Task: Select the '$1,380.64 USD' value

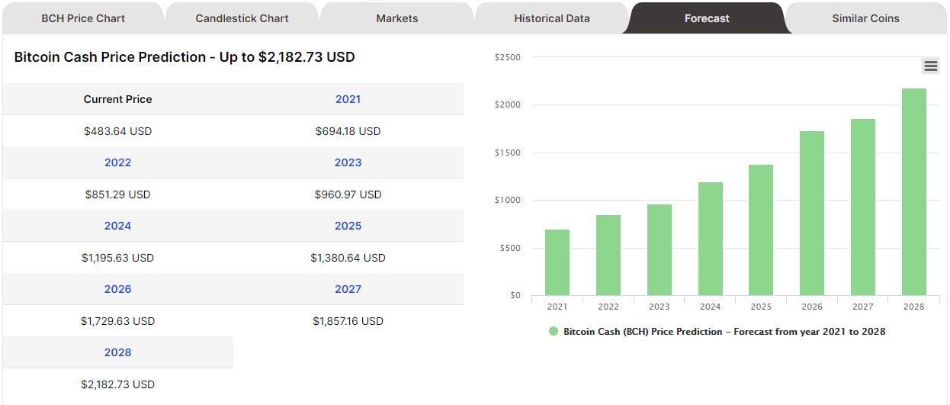Action: [348, 258]
